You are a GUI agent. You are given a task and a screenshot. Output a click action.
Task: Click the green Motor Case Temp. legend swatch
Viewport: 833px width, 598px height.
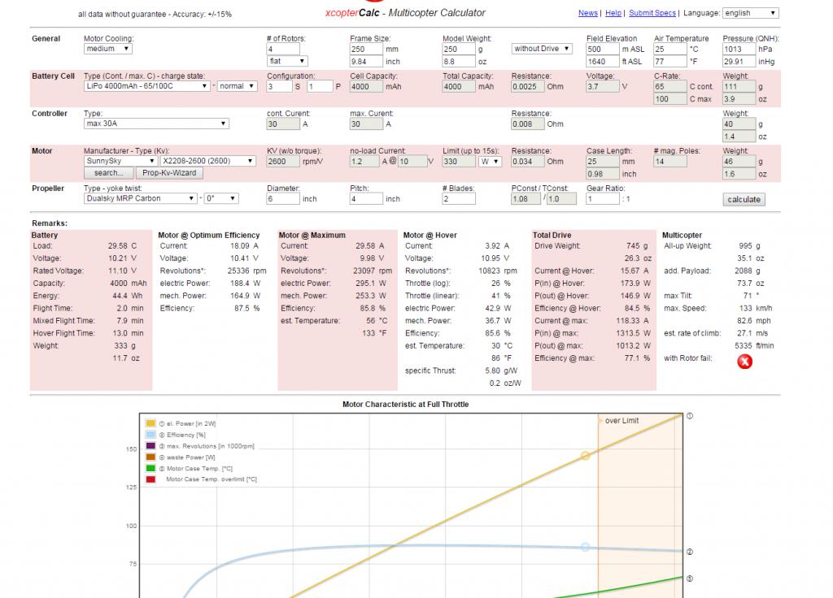150,468
